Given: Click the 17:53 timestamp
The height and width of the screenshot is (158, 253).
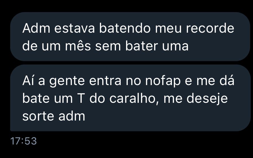Looking at the screenshot, I should (x=24, y=141).
